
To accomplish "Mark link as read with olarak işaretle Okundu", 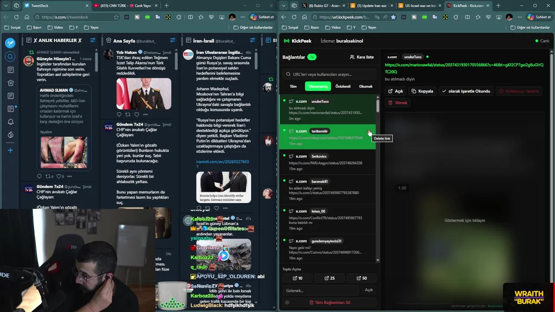I will pos(466,91).
